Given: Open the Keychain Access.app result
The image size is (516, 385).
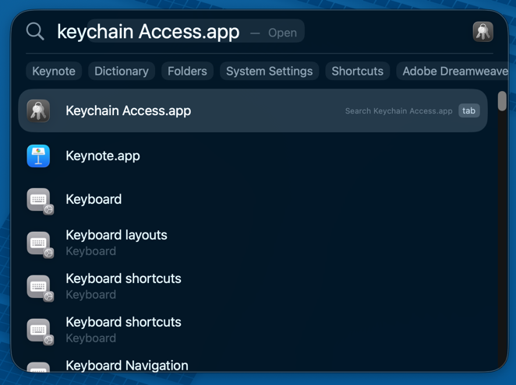Looking at the screenshot, I should coord(253,110).
